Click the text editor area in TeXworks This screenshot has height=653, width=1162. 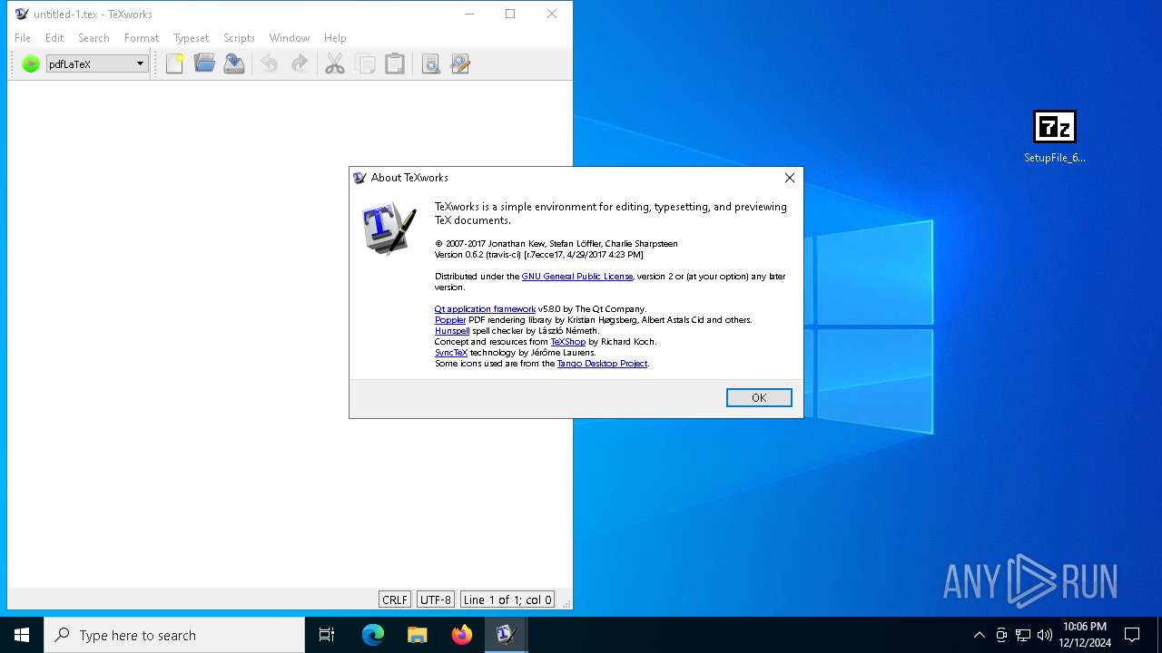coord(290,336)
